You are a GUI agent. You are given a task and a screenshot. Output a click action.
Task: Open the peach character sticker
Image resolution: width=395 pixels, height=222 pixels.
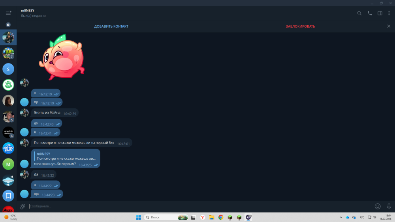[x=62, y=57]
